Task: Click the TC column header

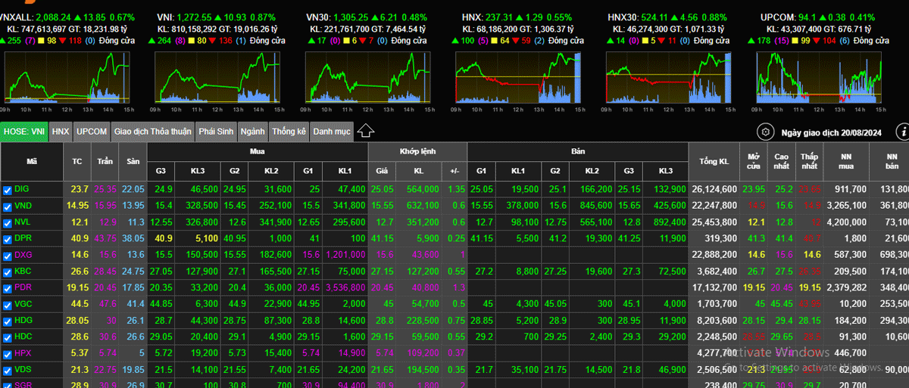Action: tap(77, 161)
